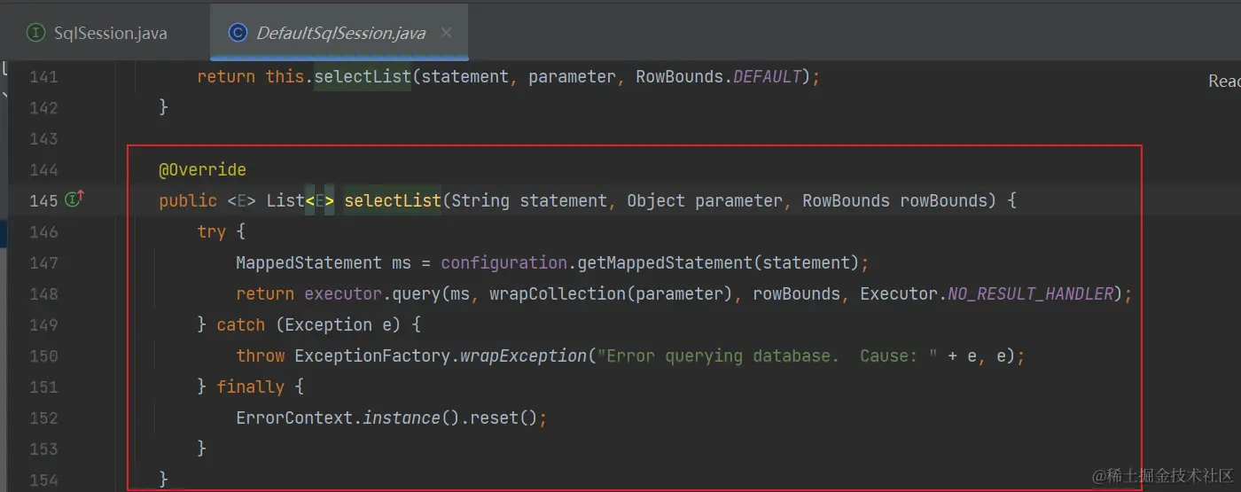This screenshot has width=1241, height=492.
Task: Click wrapException method call
Action: coord(523,356)
